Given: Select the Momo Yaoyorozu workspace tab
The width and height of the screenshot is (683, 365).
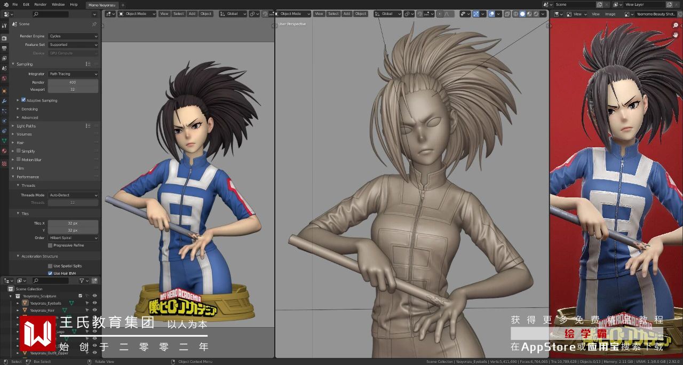Looking at the screenshot, I should pyautogui.click(x=102, y=5).
